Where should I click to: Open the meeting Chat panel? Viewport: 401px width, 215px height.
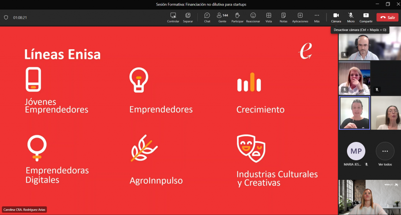[x=207, y=18]
